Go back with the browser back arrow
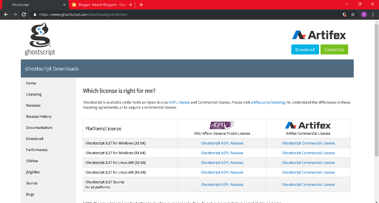 pos(6,14)
